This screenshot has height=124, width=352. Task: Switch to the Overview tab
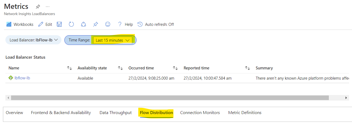point(14,113)
